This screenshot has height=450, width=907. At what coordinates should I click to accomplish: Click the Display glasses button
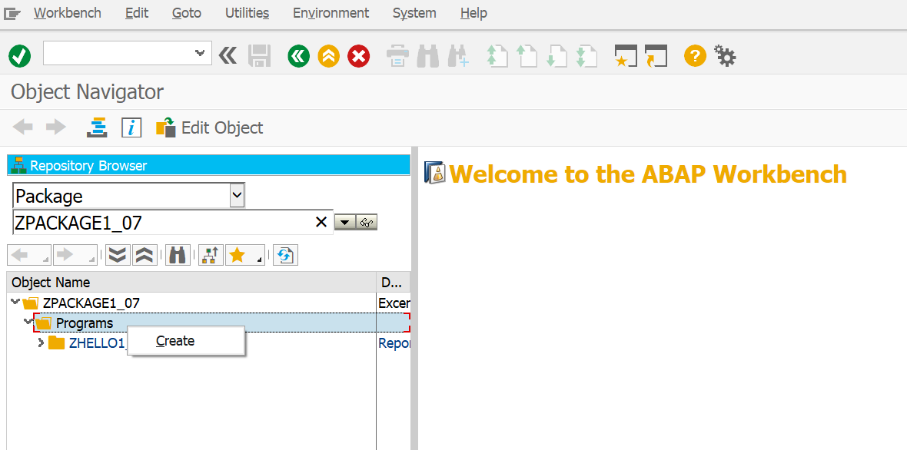pyautogui.click(x=367, y=223)
